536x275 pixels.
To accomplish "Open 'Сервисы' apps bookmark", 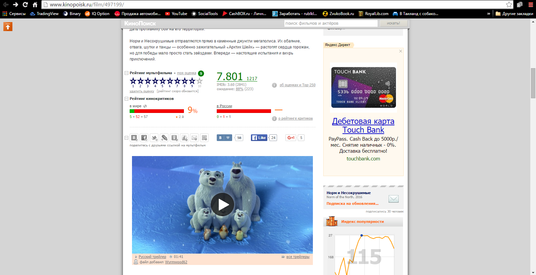I will click(x=14, y=14).
